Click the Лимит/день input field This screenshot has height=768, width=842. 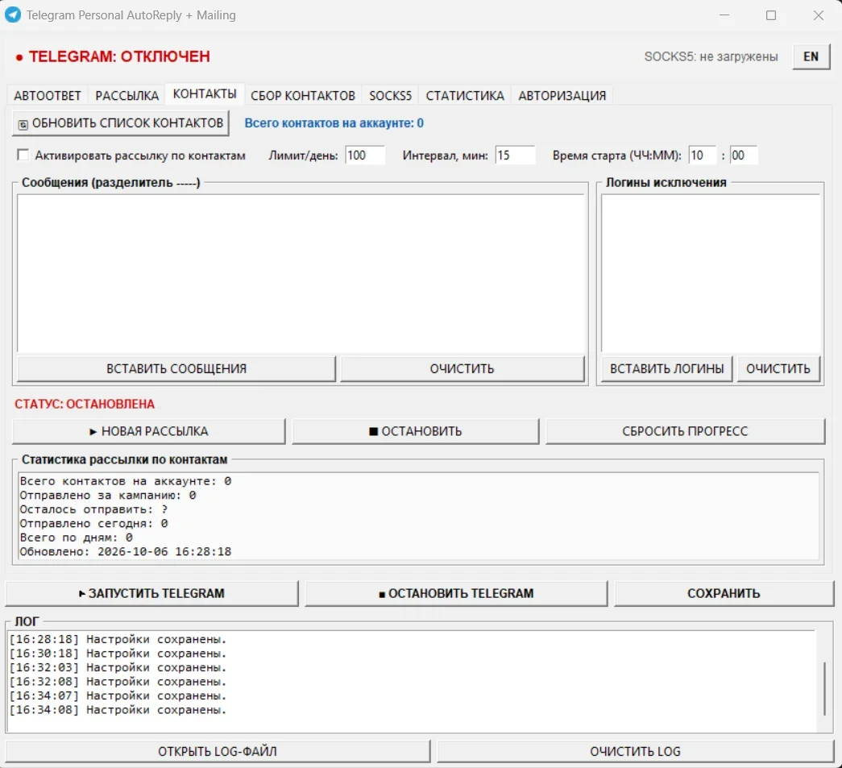(365, 156)
